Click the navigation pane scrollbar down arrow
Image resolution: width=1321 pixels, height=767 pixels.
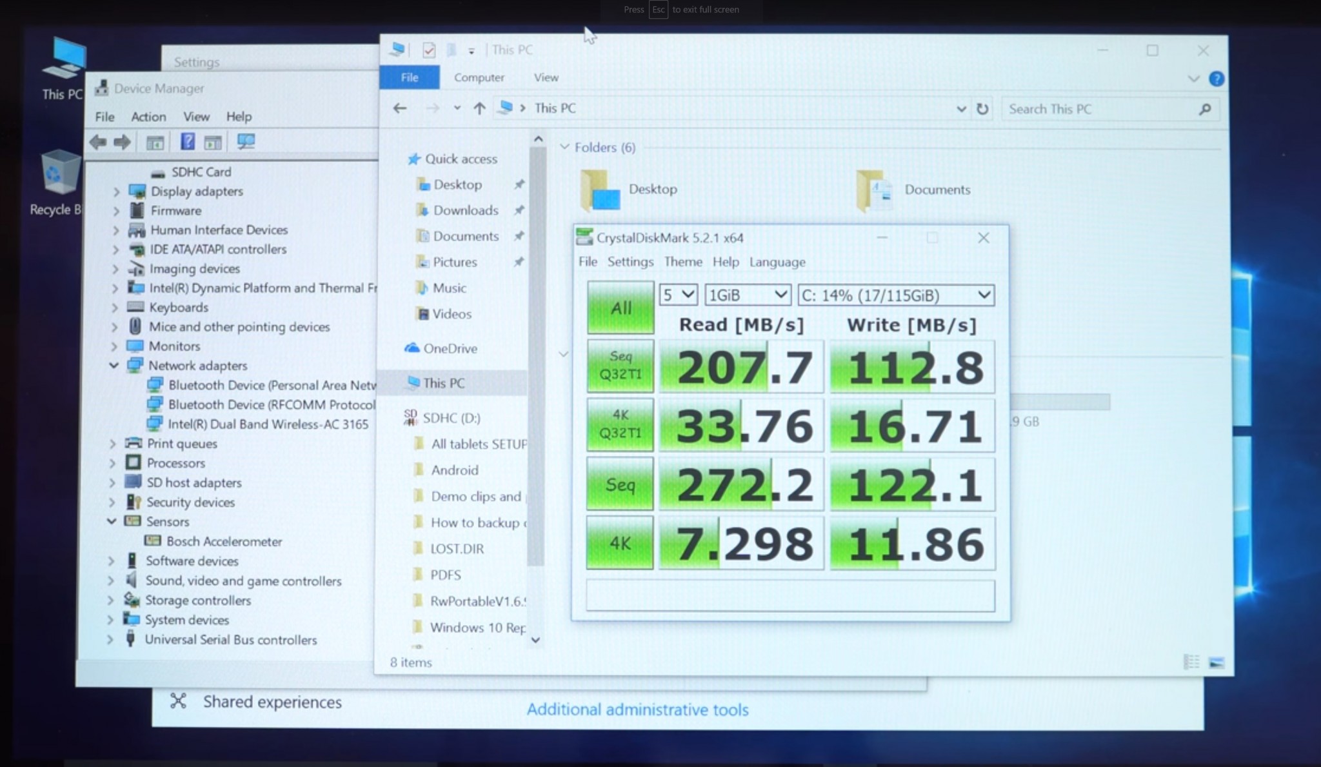535,640
